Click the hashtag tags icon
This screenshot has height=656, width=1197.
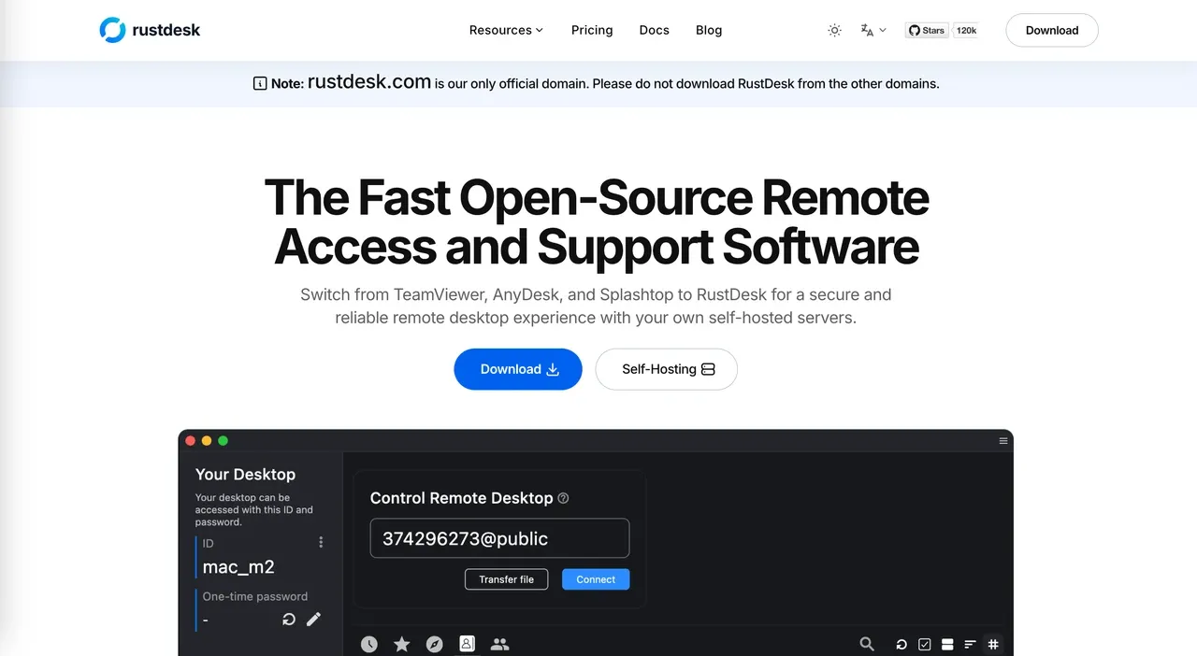click(x=993, y=644)
